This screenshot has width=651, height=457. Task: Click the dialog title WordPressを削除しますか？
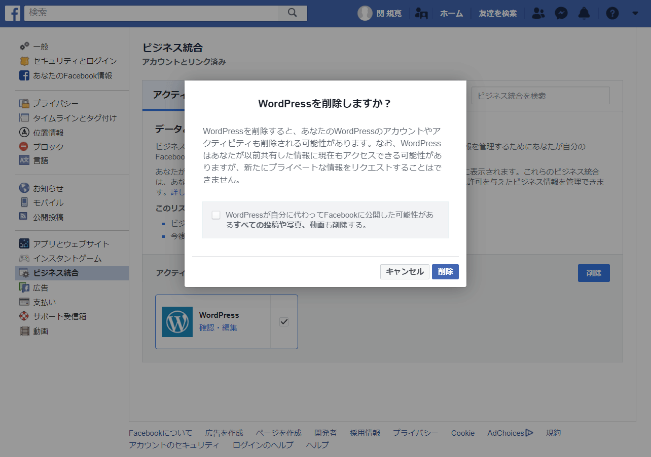pos(325,104)
